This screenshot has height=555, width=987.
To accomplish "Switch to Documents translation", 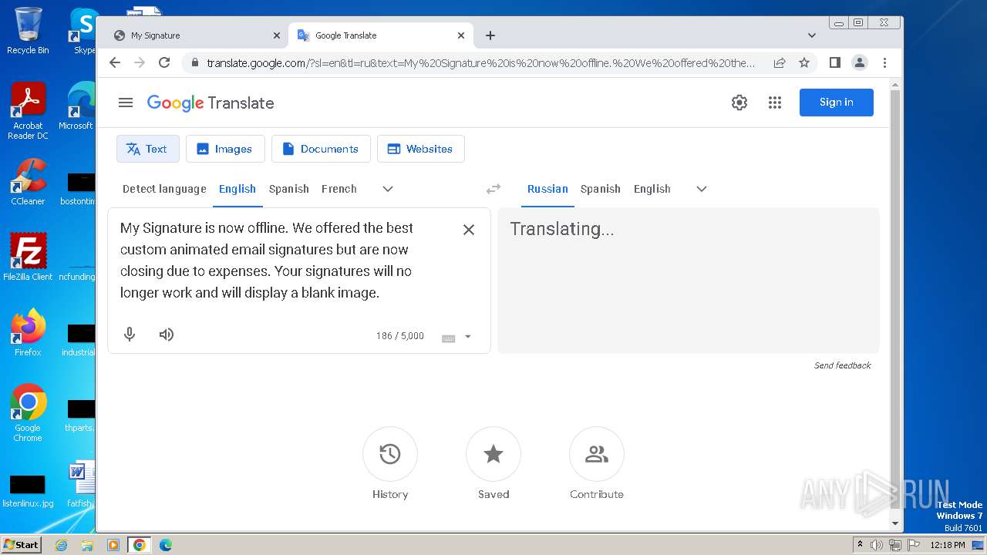I will coord(321,149).
